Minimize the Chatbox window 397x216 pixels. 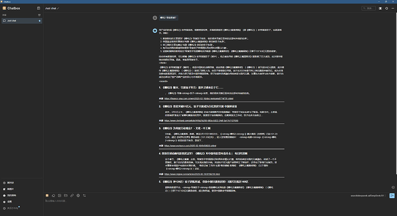tap(379, 2)
